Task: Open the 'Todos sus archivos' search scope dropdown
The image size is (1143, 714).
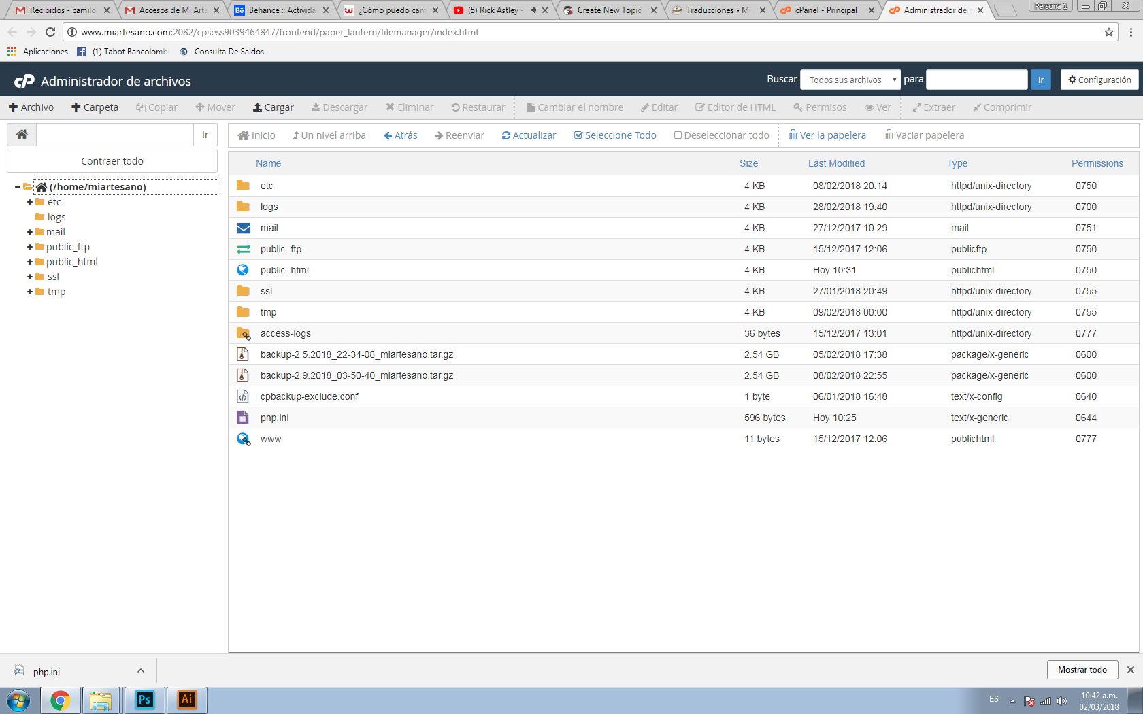Action: pyautogui.click(x=850, y=80)
